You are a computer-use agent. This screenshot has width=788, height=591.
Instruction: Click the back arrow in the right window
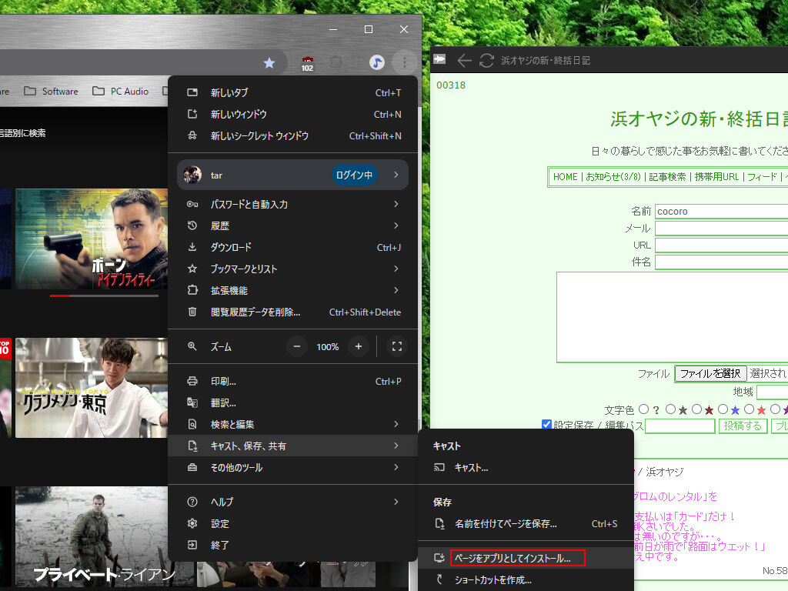click(463, 60)
